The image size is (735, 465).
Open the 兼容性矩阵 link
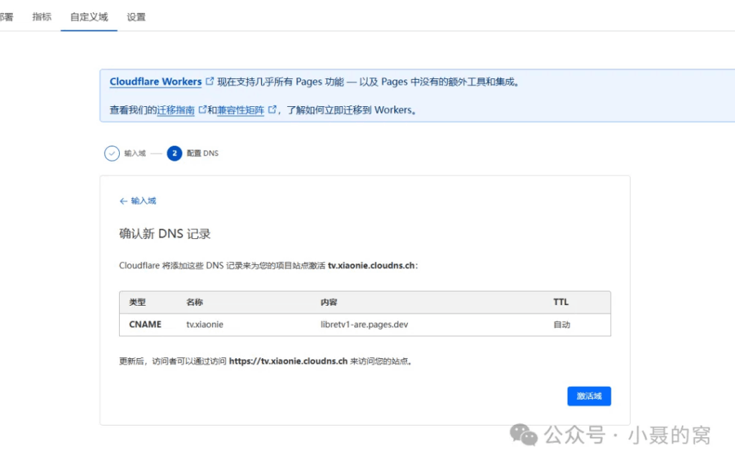240,111
